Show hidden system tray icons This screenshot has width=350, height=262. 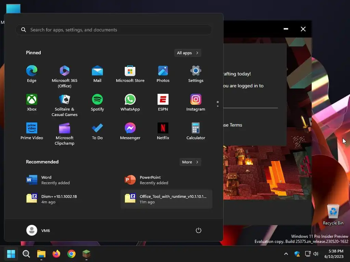(x=286, y=254)
